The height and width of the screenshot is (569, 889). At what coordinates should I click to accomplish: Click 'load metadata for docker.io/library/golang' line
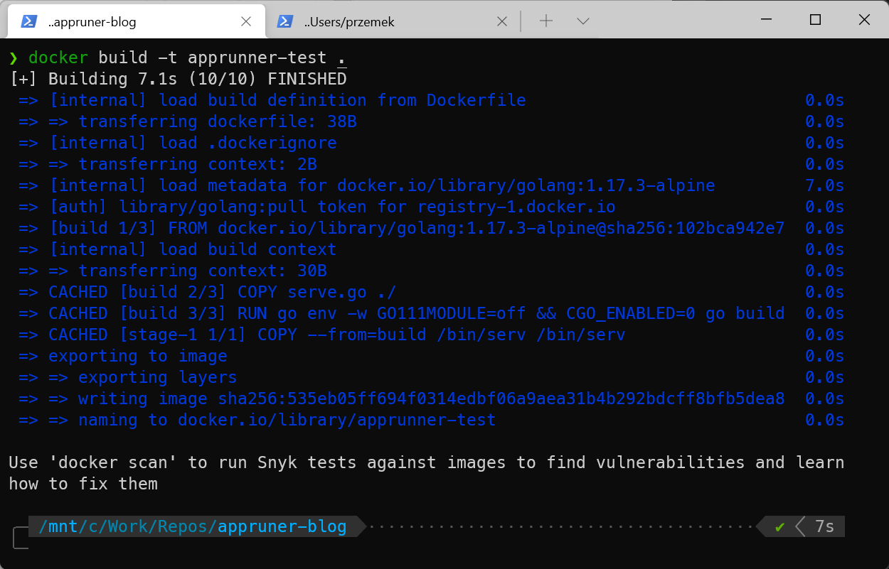pos(367,185)
